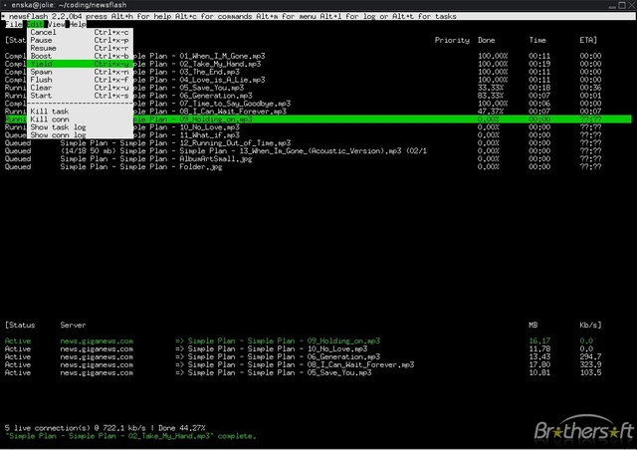The height and width of the screenshot is (450, 637).
Task: Select the 06_Generation.mp3 task in task list
Action: 318,96
